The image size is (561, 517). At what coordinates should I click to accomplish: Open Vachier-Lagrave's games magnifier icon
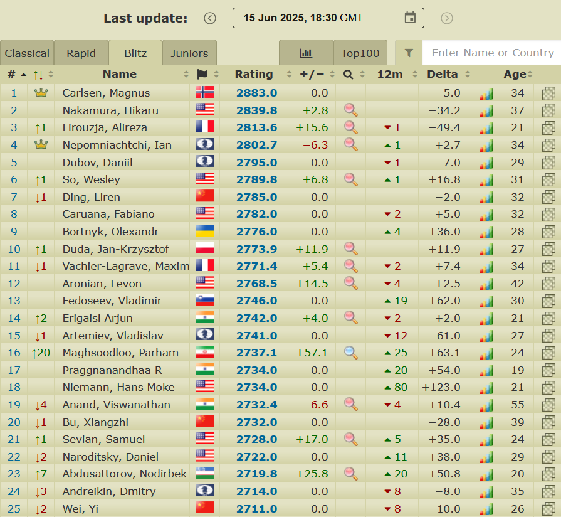pyautogui.click(x=350, y=265)
